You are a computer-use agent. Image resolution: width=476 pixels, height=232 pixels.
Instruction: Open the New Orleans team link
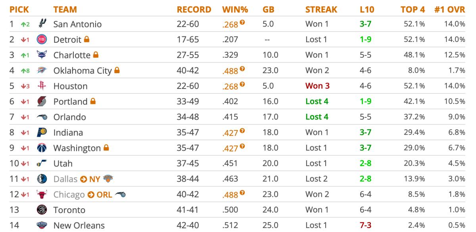[79, 226]
